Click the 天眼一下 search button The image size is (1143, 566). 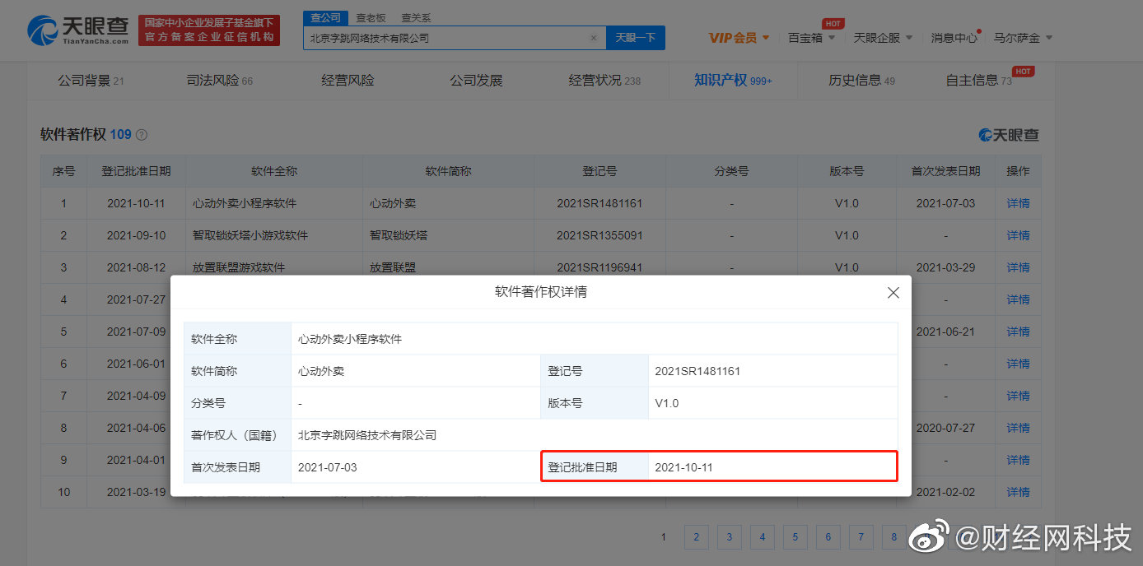[636, 38]
